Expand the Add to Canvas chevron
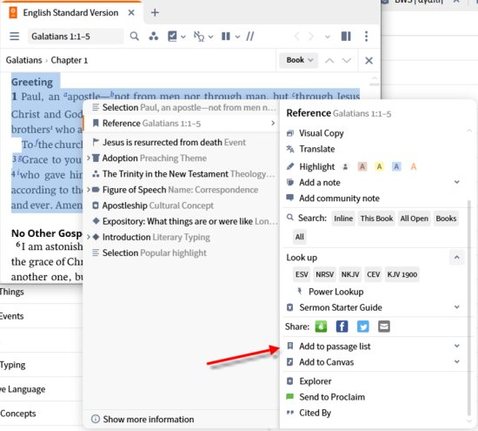This screenshot has height=431, width=478. [456, 362]
